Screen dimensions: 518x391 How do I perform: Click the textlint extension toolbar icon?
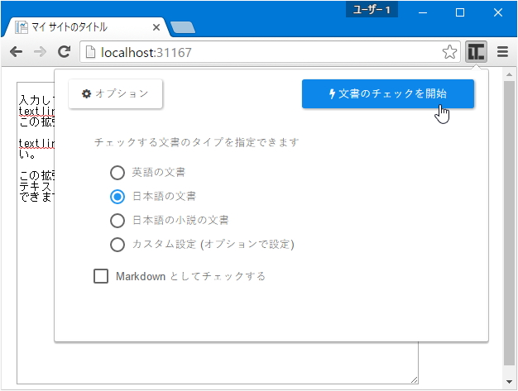(476, 52)
